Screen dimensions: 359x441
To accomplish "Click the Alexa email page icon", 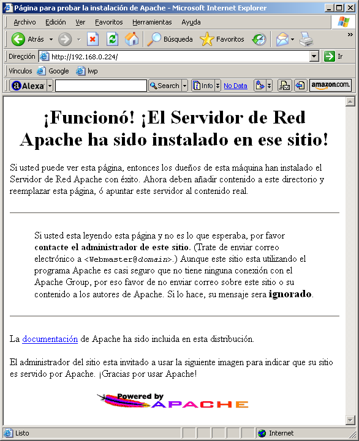I will pyautogui.click(x=284, y=86).
